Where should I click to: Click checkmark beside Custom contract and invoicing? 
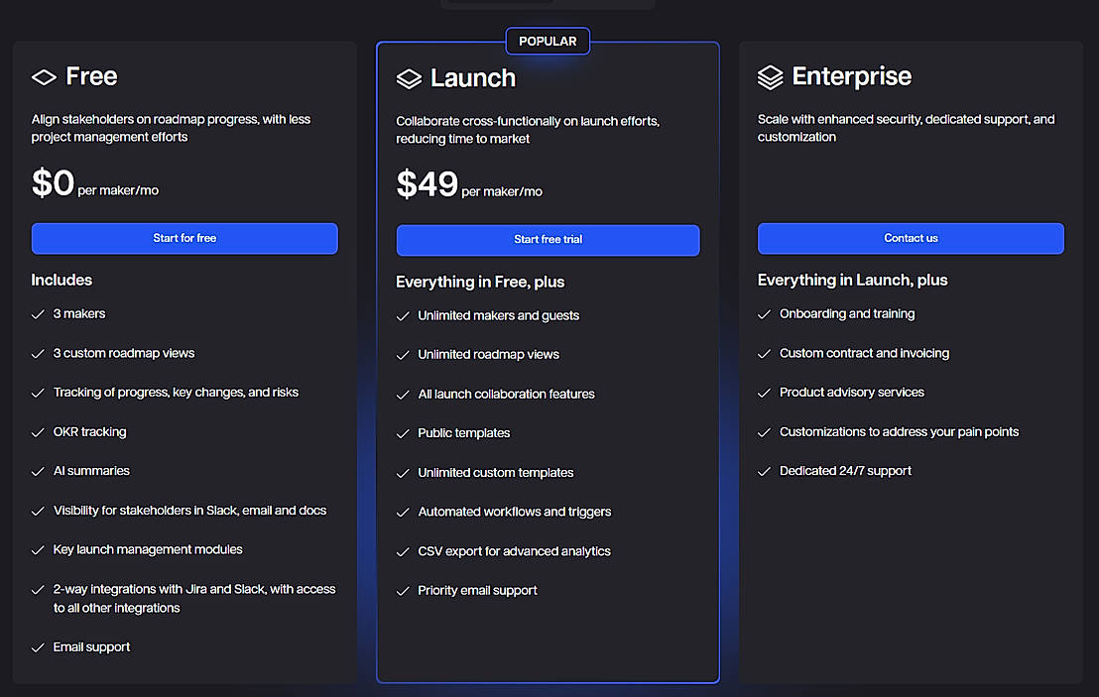764,354
